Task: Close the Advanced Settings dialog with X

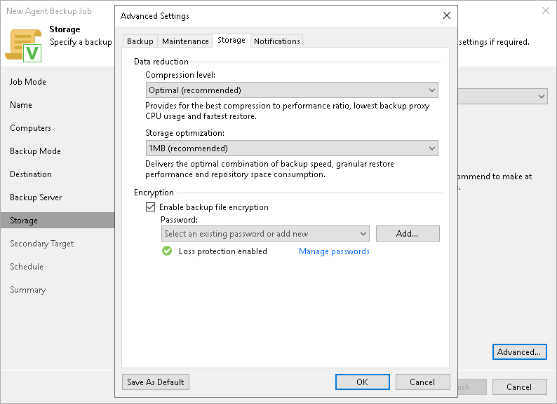Action: click(x=447, y=15)
